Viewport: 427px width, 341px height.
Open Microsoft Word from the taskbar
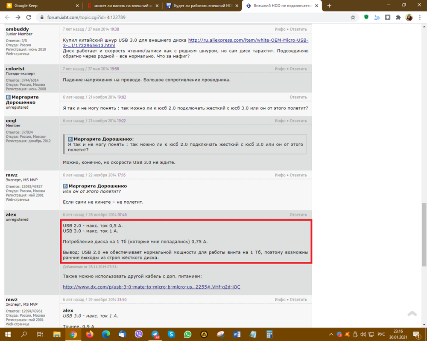coord(237,334)
